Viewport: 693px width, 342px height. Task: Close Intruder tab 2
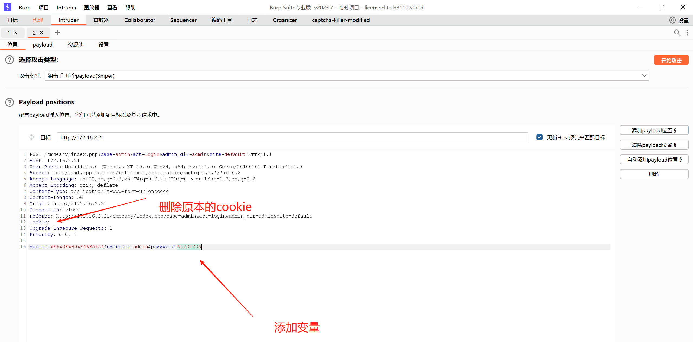(x=41, y=33)
